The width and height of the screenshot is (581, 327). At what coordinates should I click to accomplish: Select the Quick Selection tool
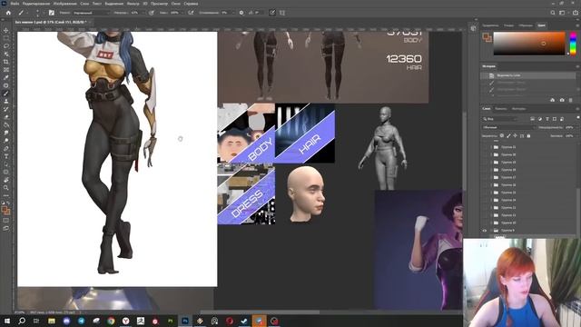coord(6,54)
